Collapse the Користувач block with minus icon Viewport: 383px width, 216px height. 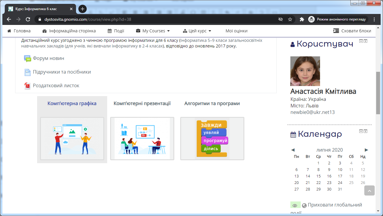pyautogui.click(x=361, y=41)
